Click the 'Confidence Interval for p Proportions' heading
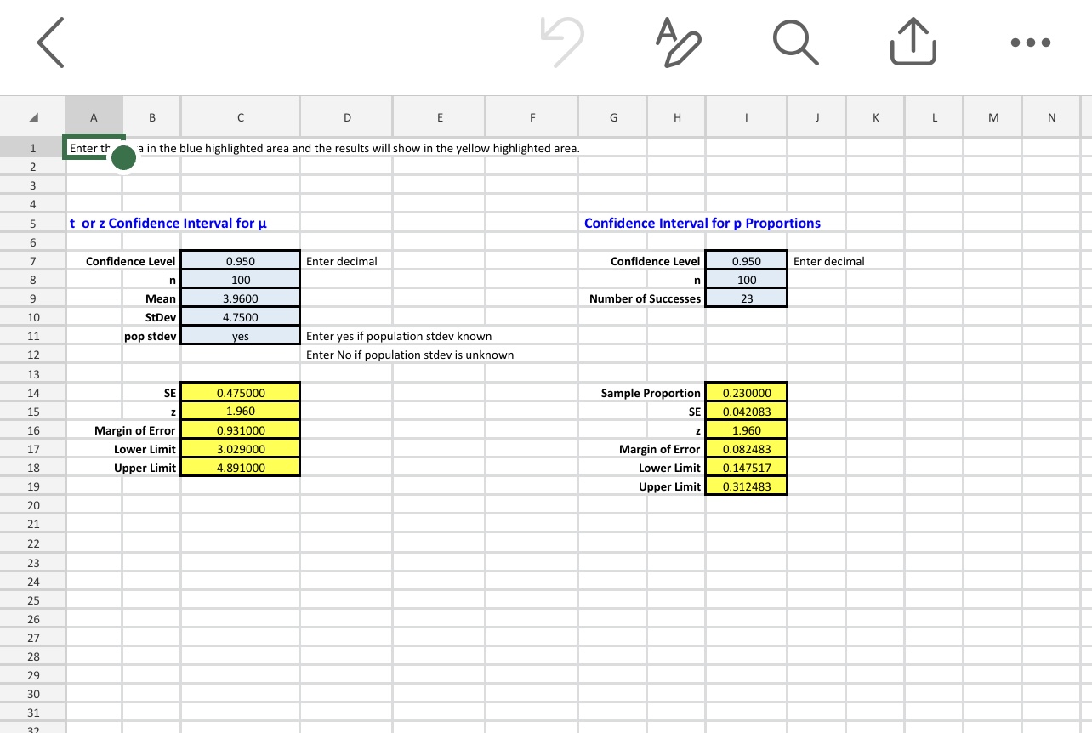 [702, 223]
